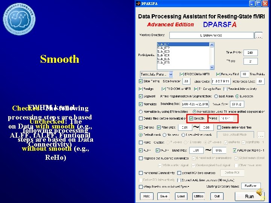Screen dimensions: 271x203
Task: Toggle Extract ROI time courses checkbox
Action: [179, 173]
